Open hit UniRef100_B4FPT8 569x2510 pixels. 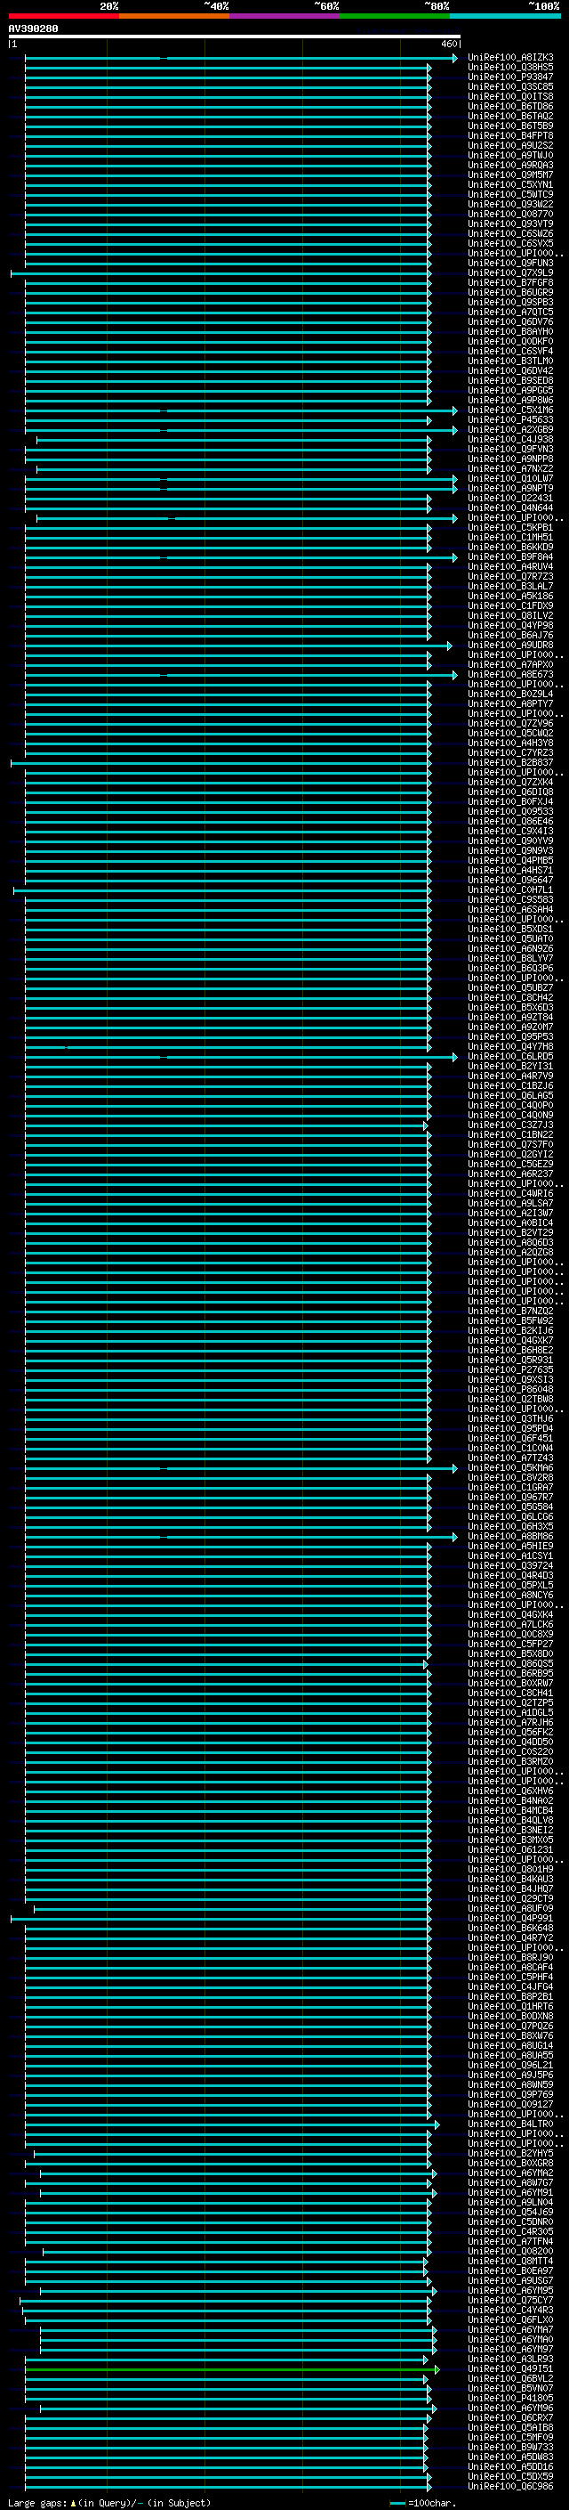coord(510,135)
